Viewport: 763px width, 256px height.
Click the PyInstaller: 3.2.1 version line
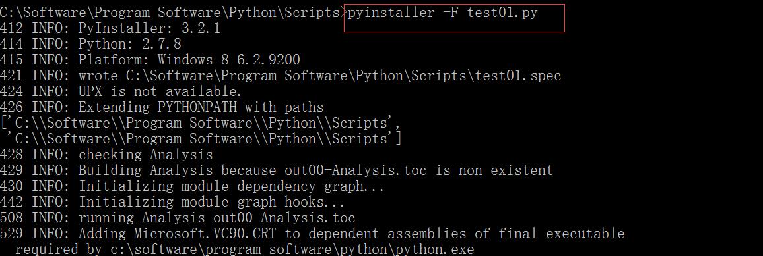pos(110,28)
